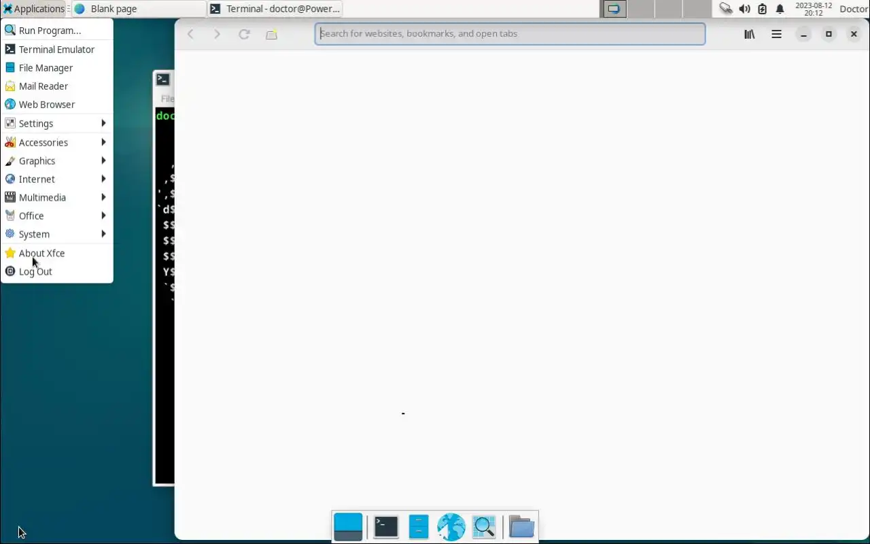870x544 pixels.
Task: Open Application Finder magnifier in dock
Action: point(484,526)
